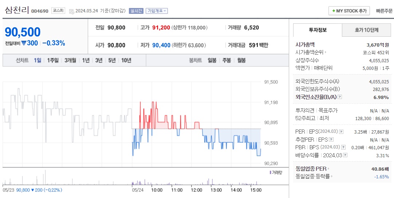Screen dimensions: 394x198
Task: Switch to the 호가 10단계 tab
Action: [x=367, y=30]
